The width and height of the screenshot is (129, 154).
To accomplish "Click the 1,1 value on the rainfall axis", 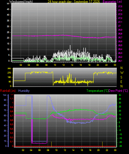I will 12,99.
